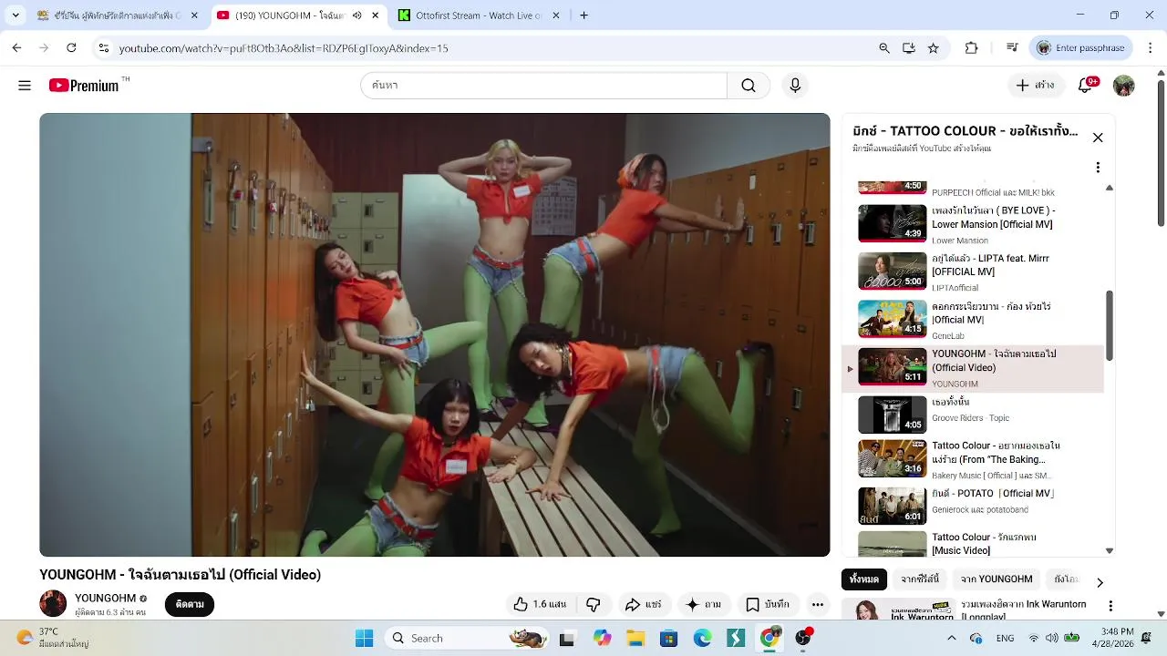Play อยู่ได้แล้ว - LIPTA feat. Mirrr
Screen dimensions: 1167x656
(x=973, y=272)
